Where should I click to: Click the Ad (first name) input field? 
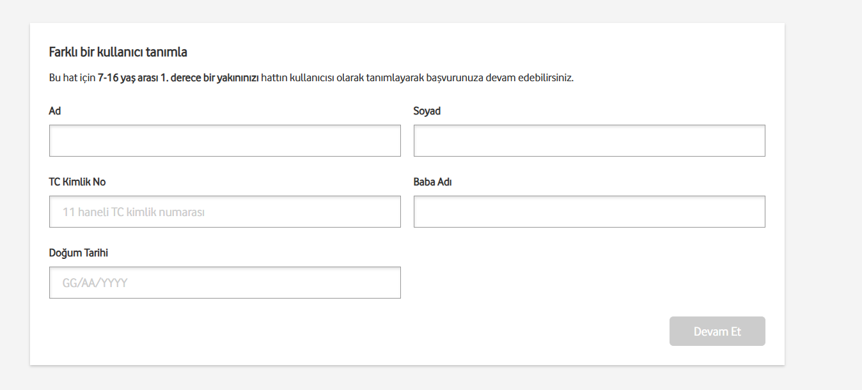[224, 141]
